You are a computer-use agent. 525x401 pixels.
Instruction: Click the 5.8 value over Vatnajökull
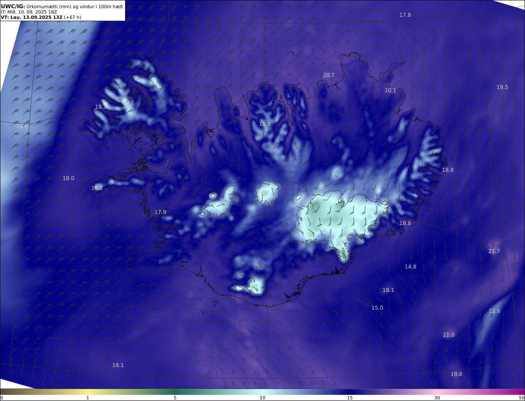coord(313,207)
